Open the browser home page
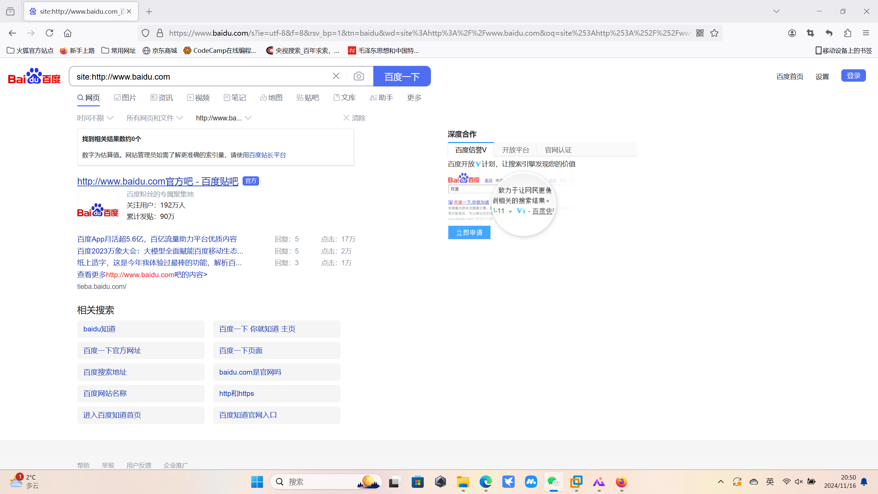This screenshot has height=494, width=878. tap(68, 33)
